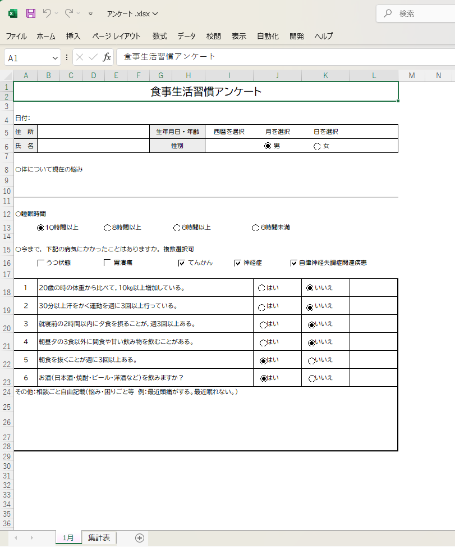Switch to the 集計表 sheet tab
The width and height of the screenshot is (455, 547).
(x=99, y=538)
